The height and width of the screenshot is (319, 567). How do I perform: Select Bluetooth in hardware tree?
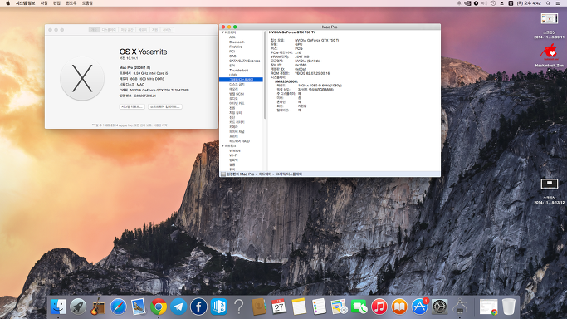pyautogui.click(x=237, y=42)
